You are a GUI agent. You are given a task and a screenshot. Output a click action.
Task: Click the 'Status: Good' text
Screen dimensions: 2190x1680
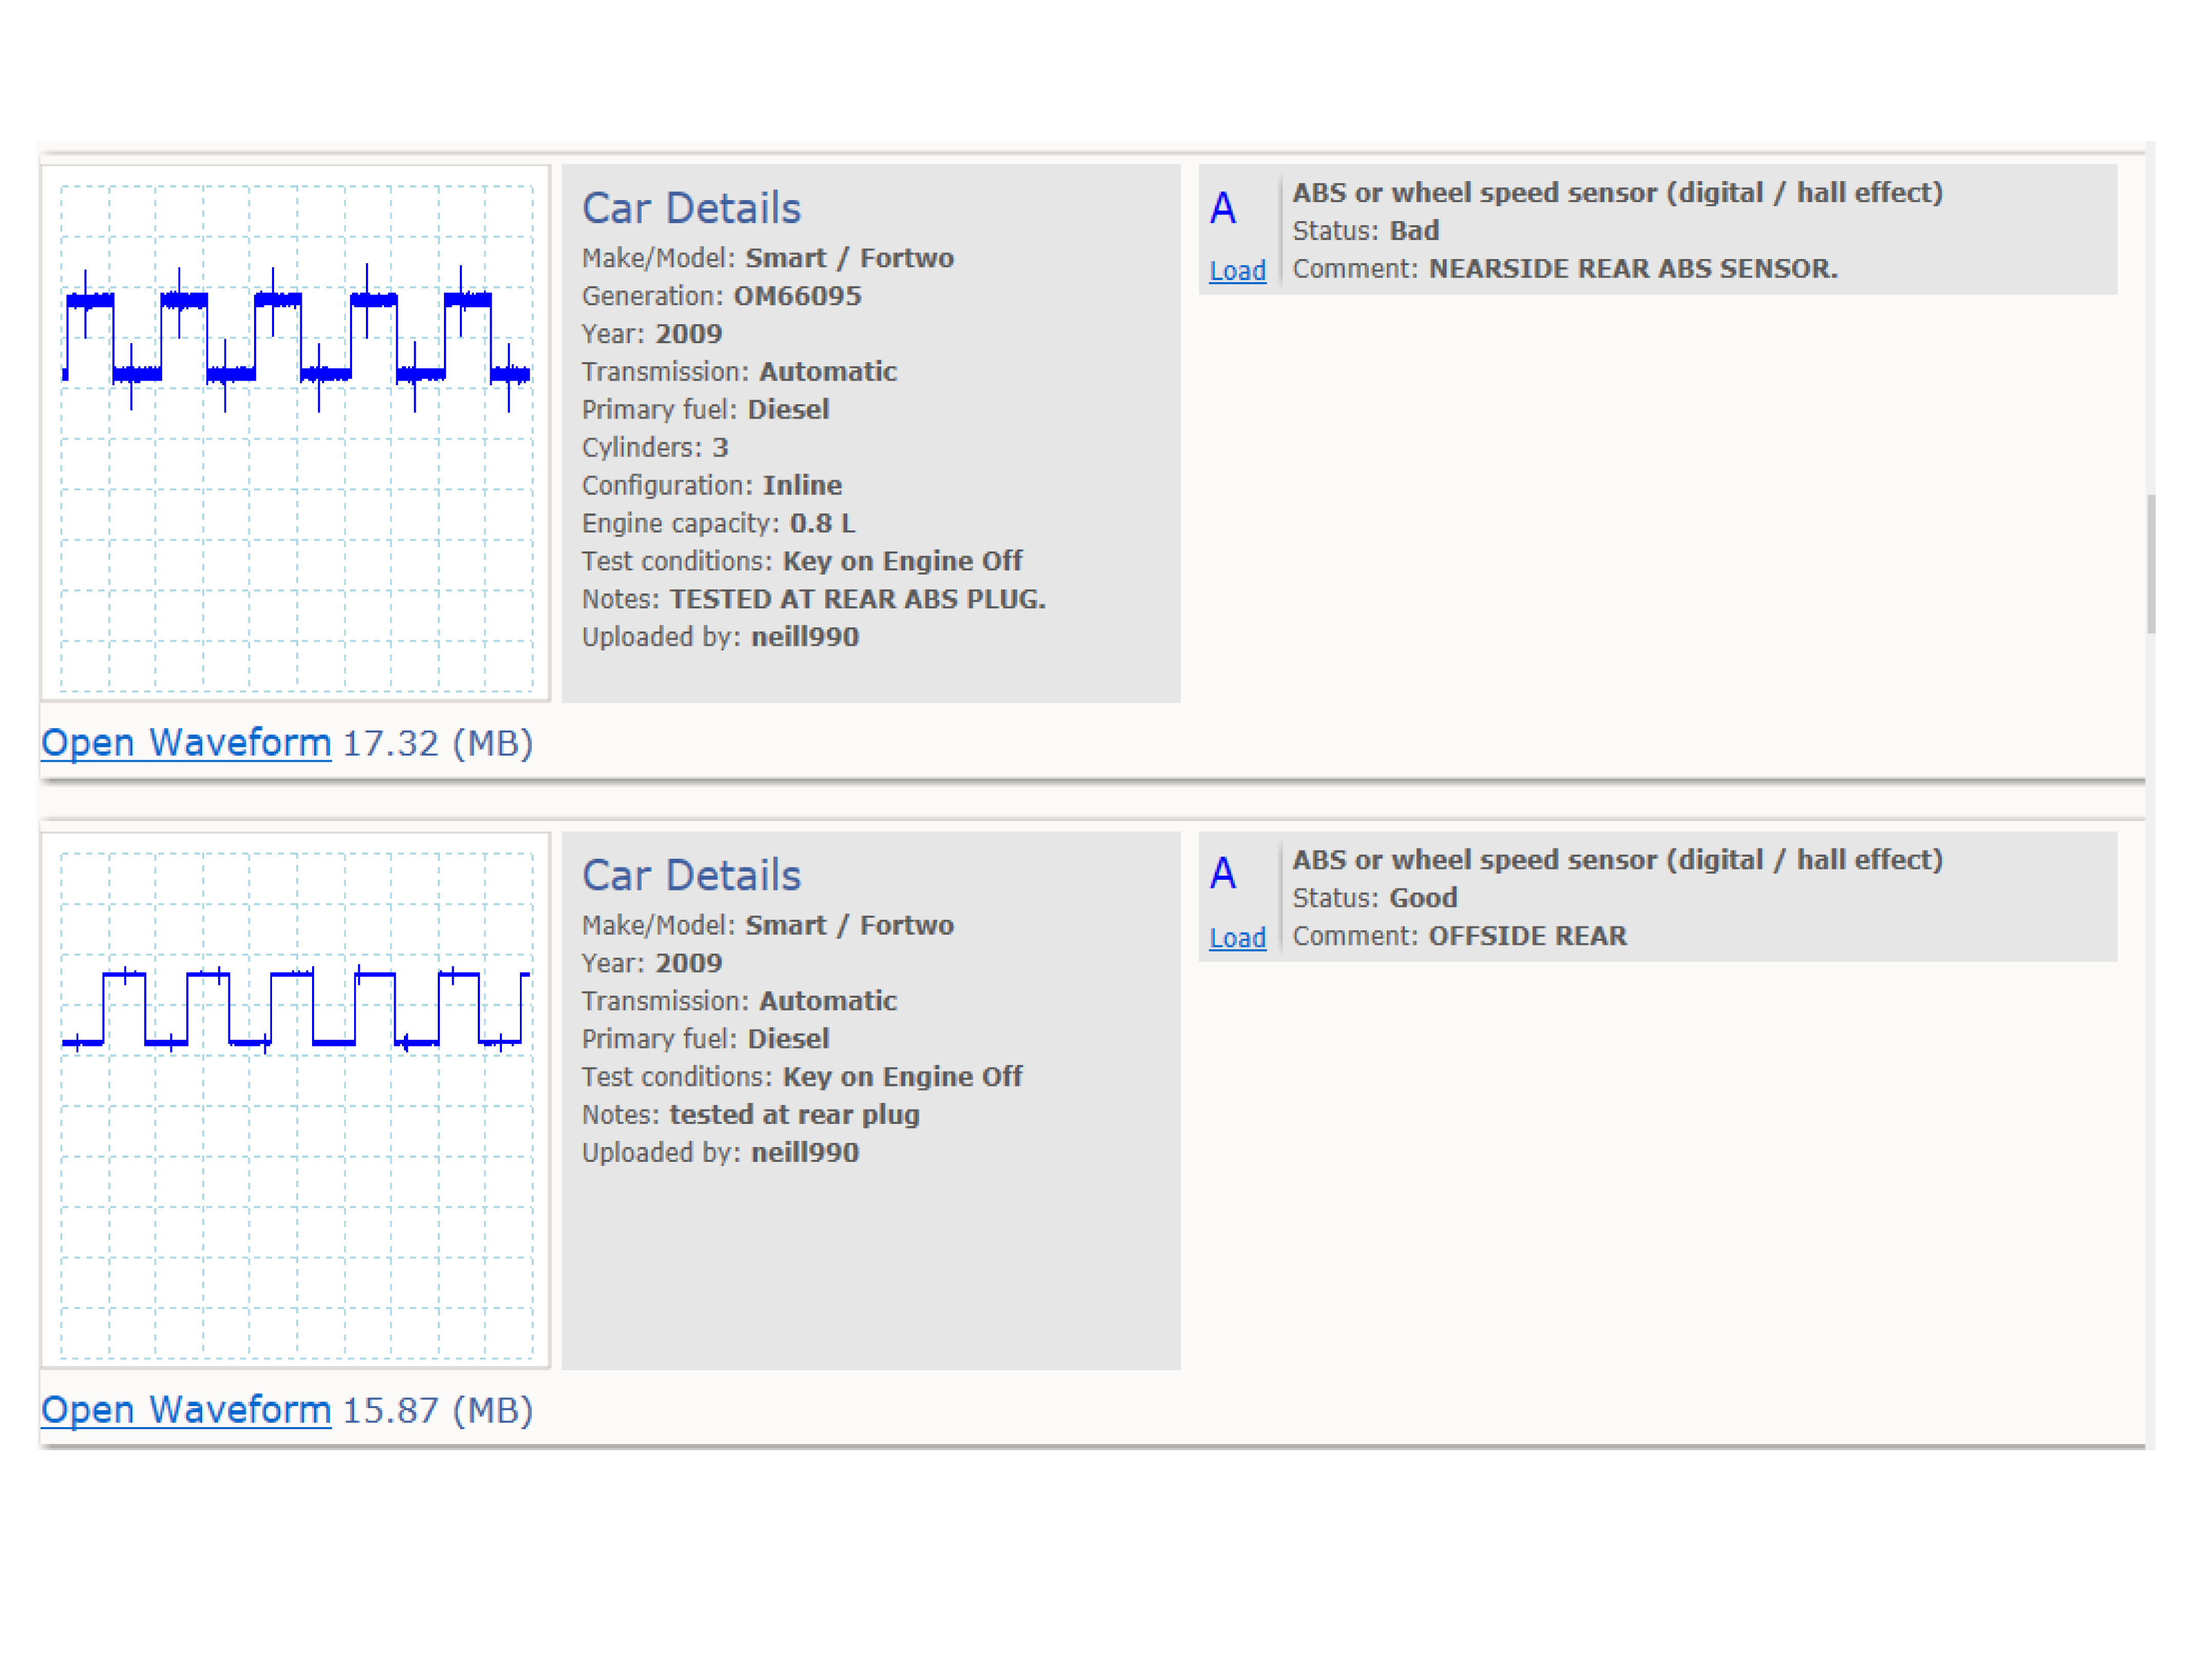(x=1374, y=898)
